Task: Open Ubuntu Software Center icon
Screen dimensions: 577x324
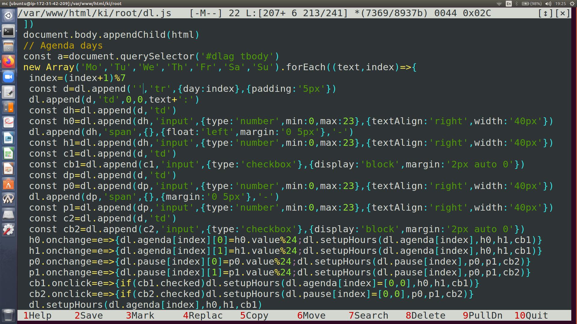Action: [x=8, y=185]
